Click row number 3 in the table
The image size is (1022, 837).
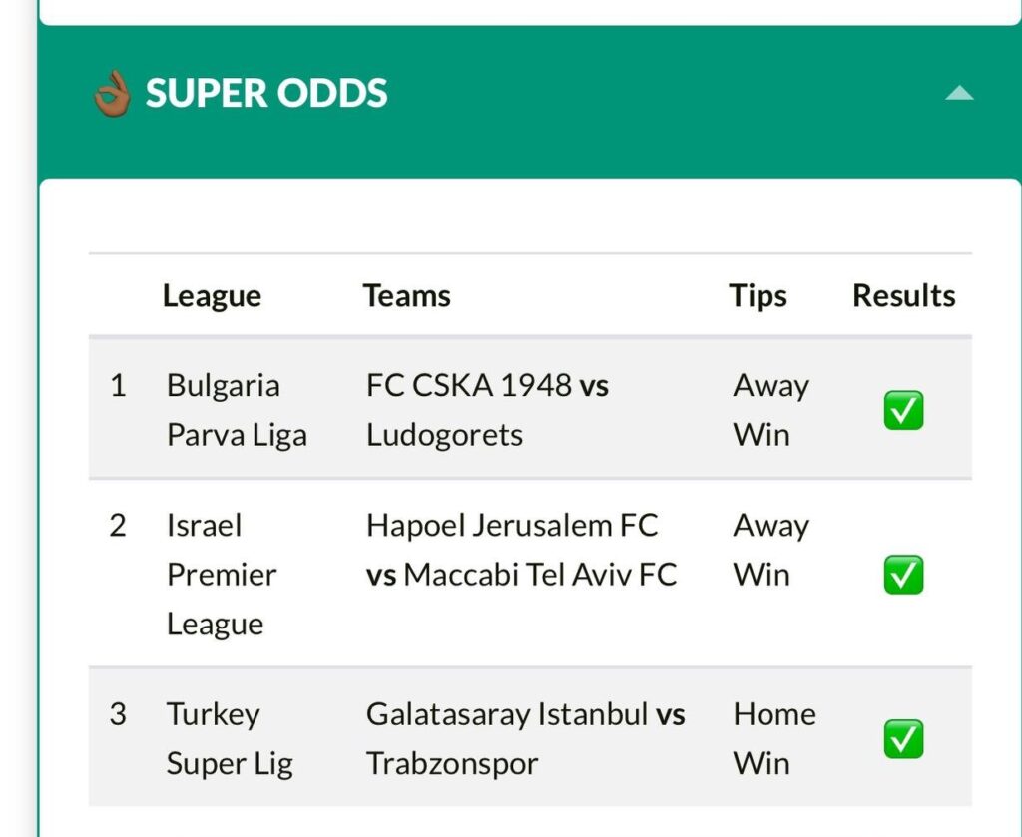pyautogui.click(x=118, y=714)
